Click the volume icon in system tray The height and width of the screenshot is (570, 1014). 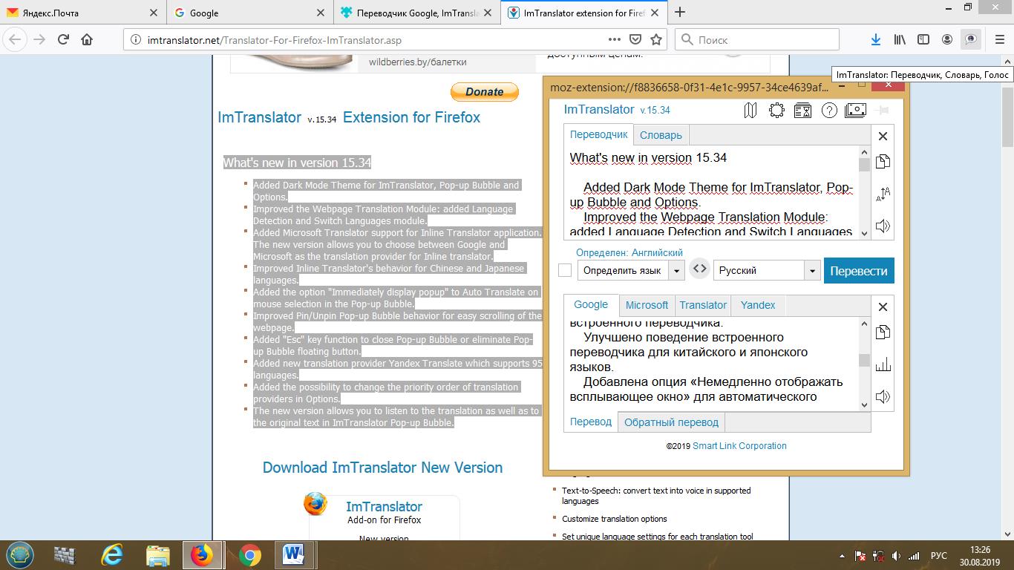(896, 555)
